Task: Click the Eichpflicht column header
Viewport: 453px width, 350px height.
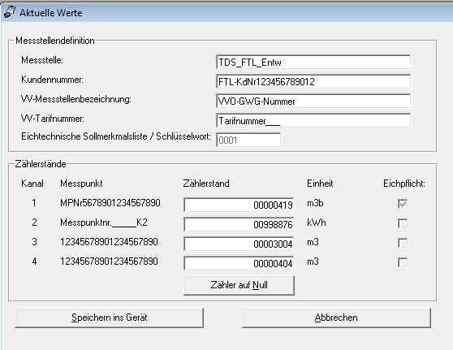Action: click(x=404, y=184)
